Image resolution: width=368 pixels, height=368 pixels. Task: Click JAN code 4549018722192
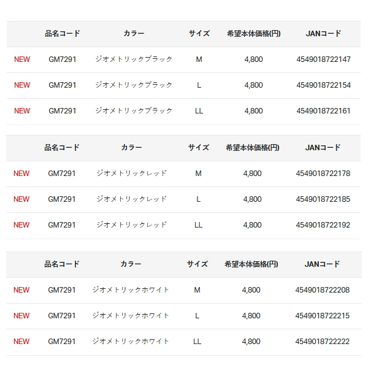click(x=323, y=225)
